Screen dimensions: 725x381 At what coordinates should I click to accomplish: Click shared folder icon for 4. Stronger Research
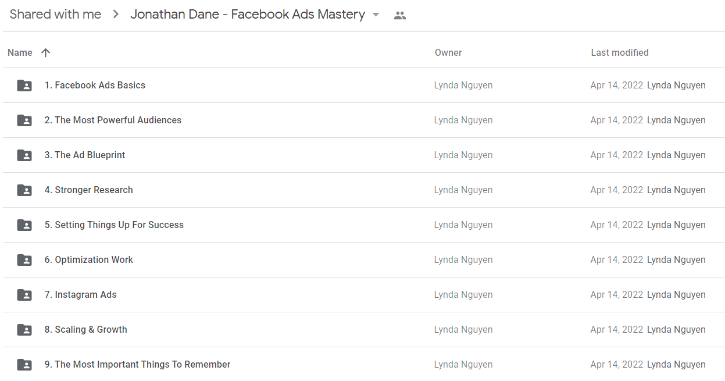coord(24,190)
